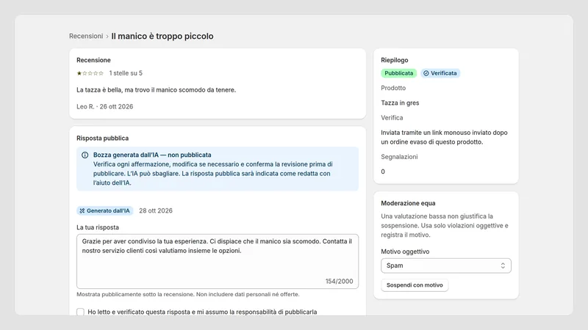Click the Recensione card heading
The height and width of the screenshot is (330, 588).
tap(93, 60)
